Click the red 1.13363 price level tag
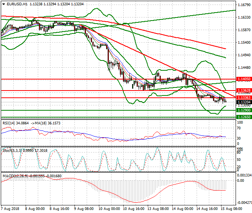 (x=244, y=98)
